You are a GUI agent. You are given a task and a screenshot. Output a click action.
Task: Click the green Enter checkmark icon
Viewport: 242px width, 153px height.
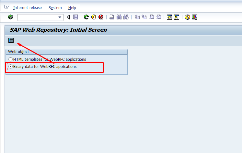click(x=11, y=17)
